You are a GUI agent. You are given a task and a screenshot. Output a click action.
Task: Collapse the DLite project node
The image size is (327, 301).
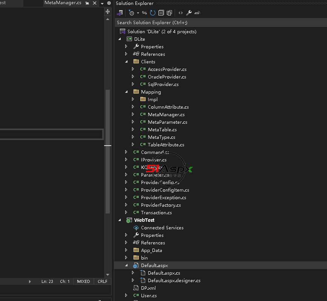point(120,39)
